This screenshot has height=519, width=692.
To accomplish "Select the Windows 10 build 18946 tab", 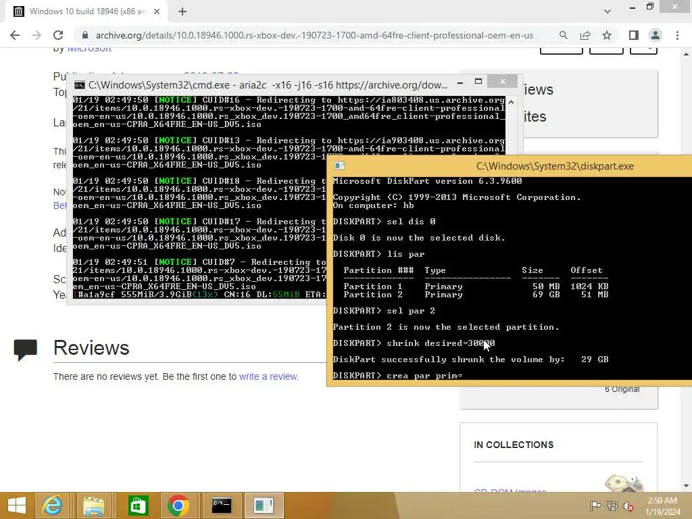I will point(86,11).
